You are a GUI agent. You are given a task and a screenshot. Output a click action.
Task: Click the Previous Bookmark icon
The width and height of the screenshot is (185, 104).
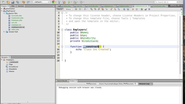(111, 9)
